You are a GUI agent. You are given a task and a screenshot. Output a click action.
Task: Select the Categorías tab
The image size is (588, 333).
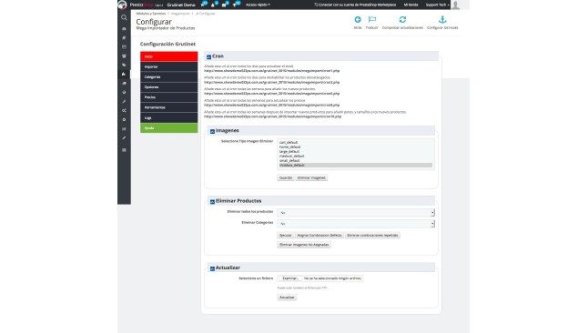pos(168,76)
